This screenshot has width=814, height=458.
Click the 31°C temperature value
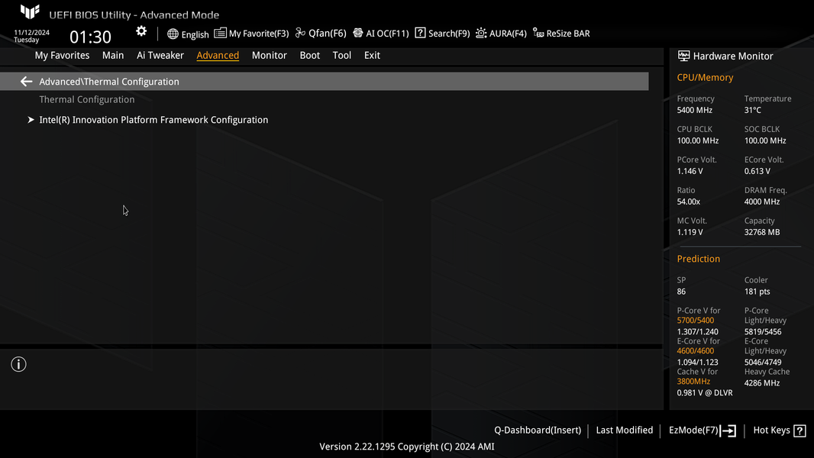coord(752,110)
